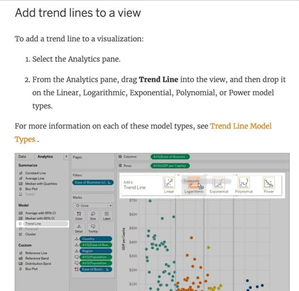Choose the Exponential trend line icon

point(219,183)
